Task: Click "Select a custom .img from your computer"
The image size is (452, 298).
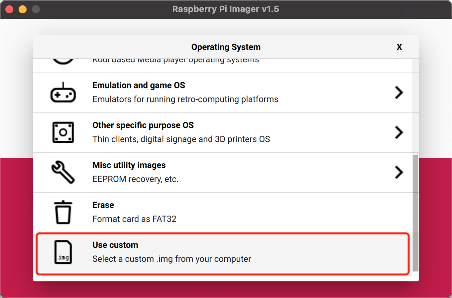Action: pos(171,259)
